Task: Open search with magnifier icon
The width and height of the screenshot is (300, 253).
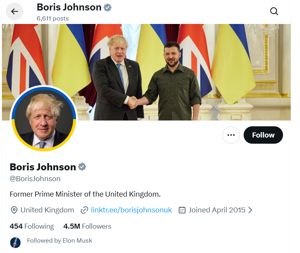Action: (274, 12)
